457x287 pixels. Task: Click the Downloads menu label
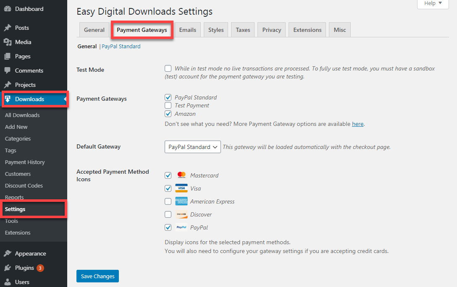29,99
